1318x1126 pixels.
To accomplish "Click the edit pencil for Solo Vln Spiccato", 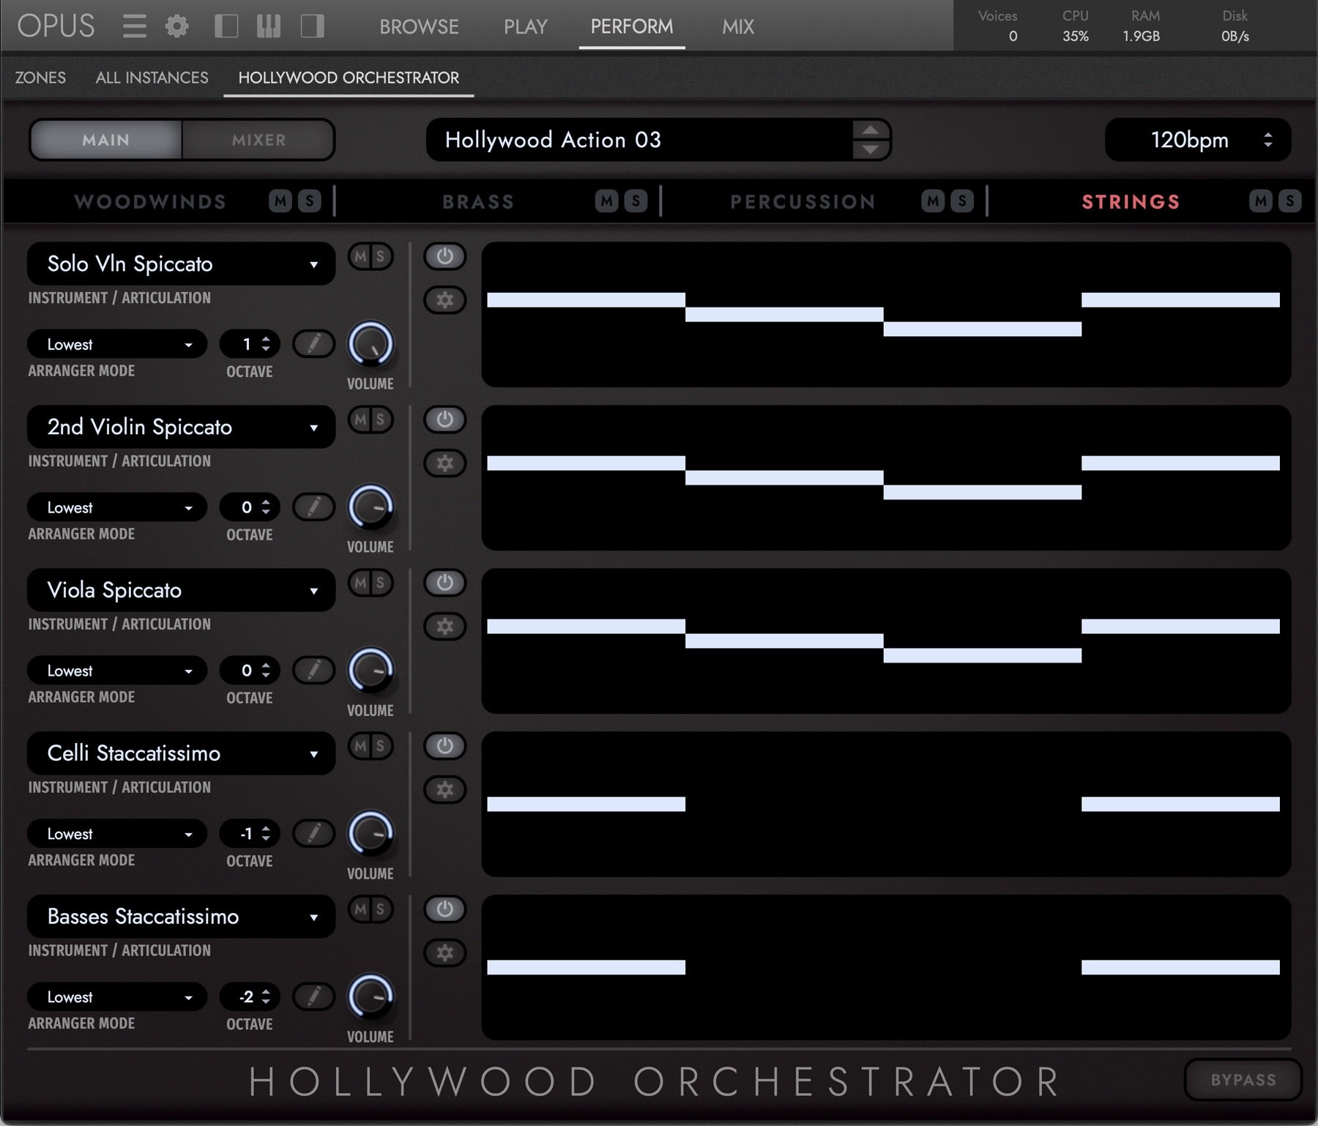I will tap(313, 343).
